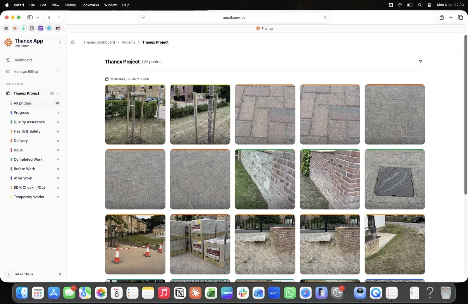This screenshot has width=468, height=304.
Task: Open the photo filter funnel button
Action: coord(420,62)
